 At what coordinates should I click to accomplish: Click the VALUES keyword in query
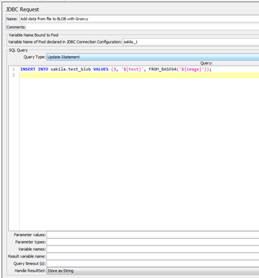click(101, 69)
